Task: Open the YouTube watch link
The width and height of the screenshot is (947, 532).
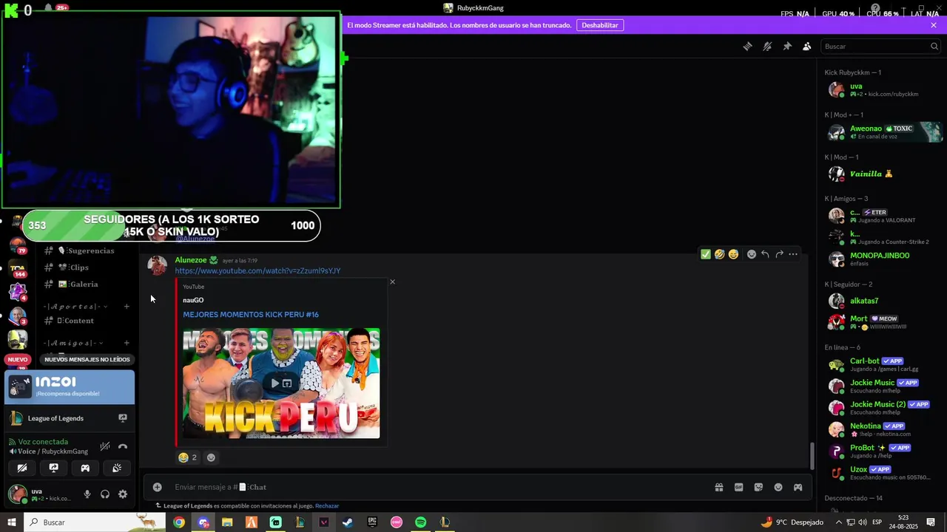Action: pyautogui.click(x=257, y=271)
